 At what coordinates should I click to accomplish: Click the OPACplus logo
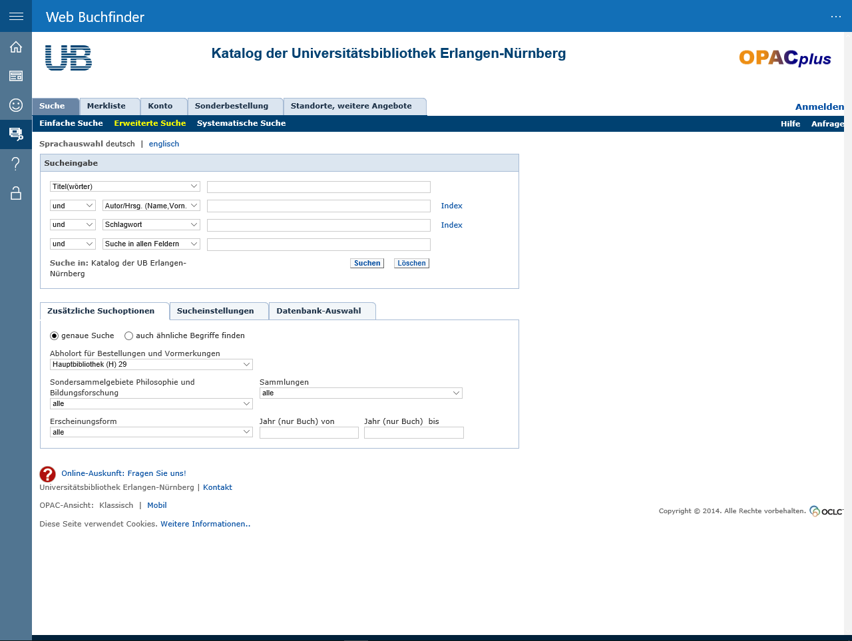(x=785, y=58)
